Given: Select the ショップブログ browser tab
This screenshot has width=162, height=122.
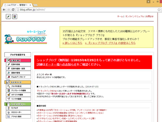Looking at the screenshot, I should point(17,5).
